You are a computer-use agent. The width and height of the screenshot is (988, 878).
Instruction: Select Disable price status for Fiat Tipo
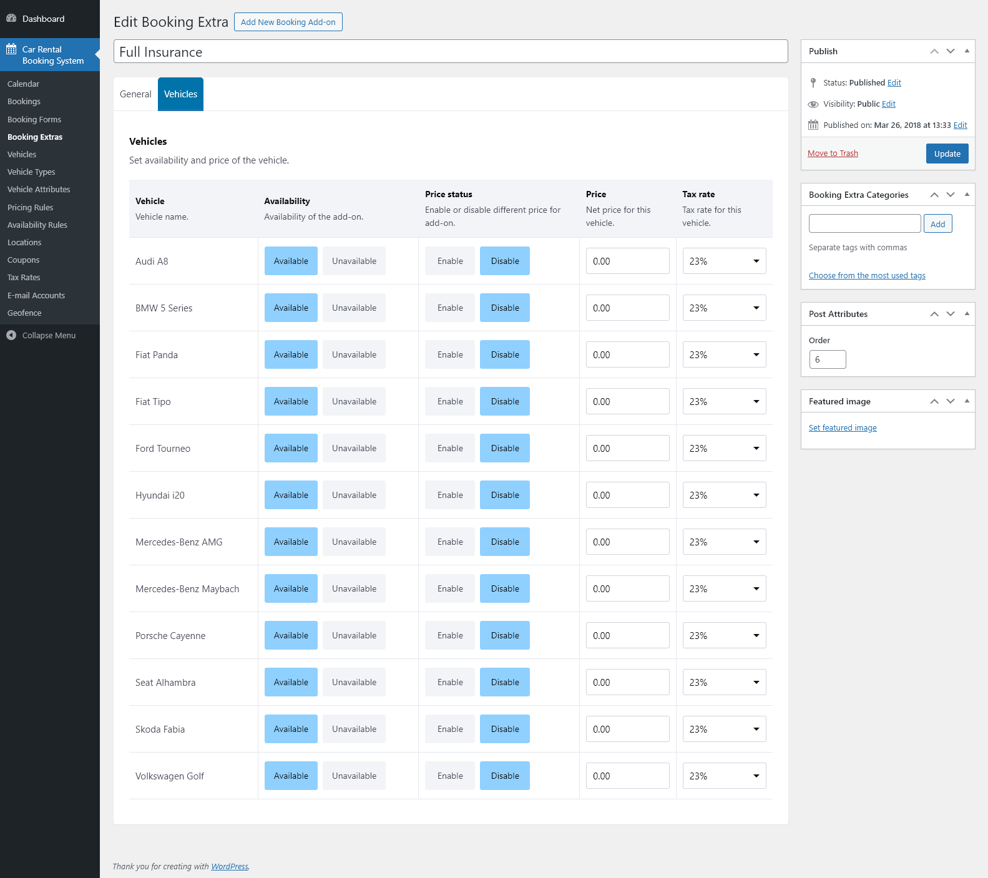pyautogui.click(x=505, y=401)
